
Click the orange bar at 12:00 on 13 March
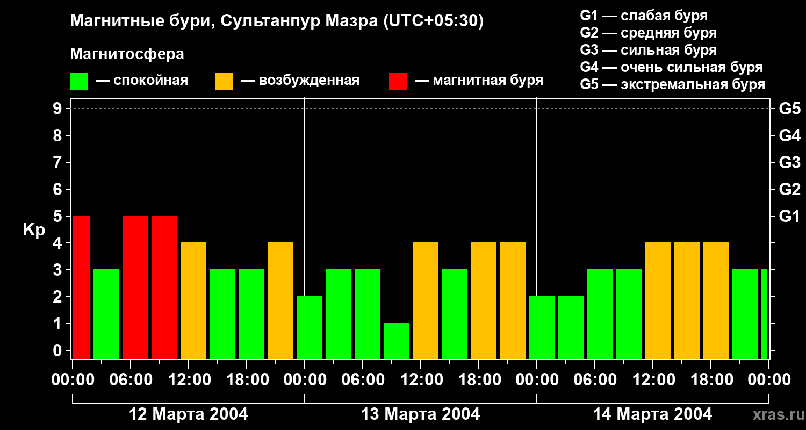click(x=426, y=300)
